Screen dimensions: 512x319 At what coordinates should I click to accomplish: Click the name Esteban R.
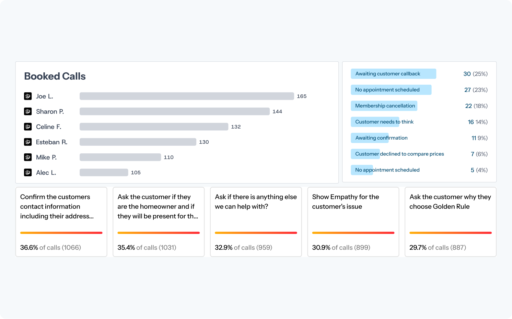click(x=52, y=142)
